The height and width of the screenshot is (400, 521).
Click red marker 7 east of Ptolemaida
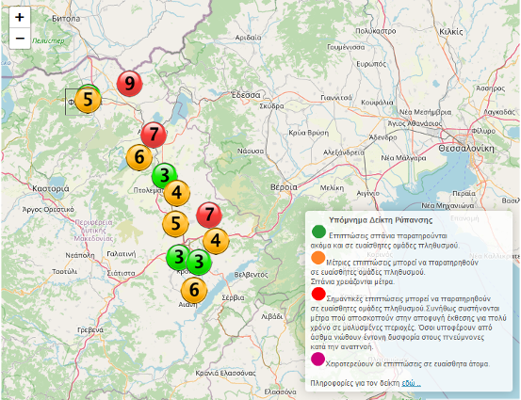coord(209,215)
